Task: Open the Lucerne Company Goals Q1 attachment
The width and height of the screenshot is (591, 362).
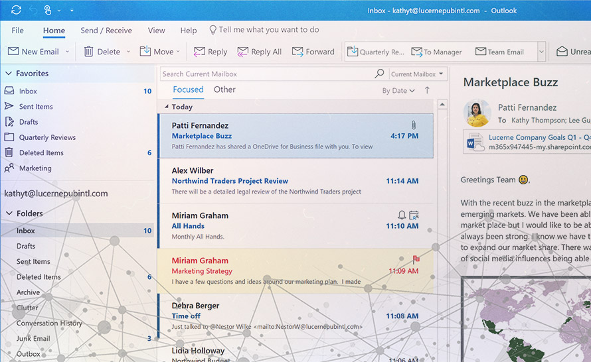Action: [x=528, y=142]
